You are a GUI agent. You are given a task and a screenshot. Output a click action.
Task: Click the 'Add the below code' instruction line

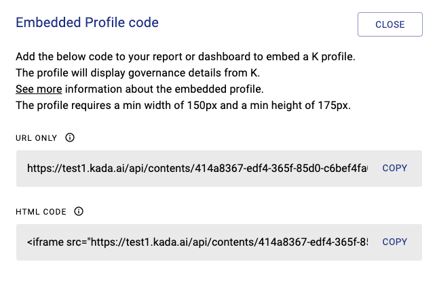pyautogui.click(x=185, y=57)
